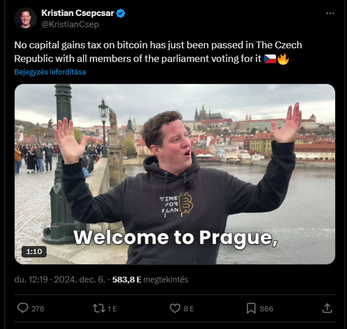The width and height of the screenshot is (347, 329).
Task: Click the display name Kristian Csepcsar
Action: click(77, 13)
